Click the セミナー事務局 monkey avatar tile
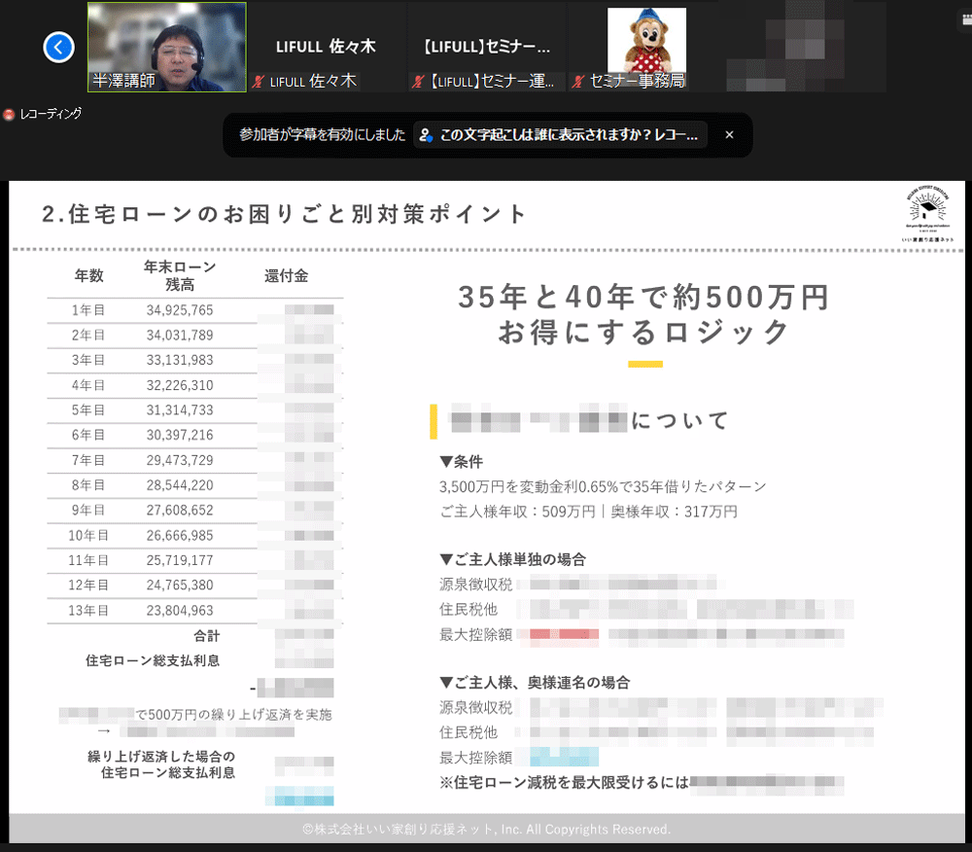 [646, 41]
